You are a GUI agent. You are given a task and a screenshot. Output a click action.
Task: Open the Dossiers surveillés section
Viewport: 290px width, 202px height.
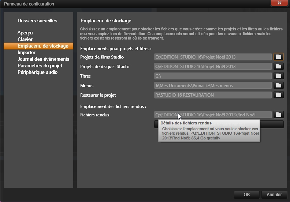[x=37, y=21]
